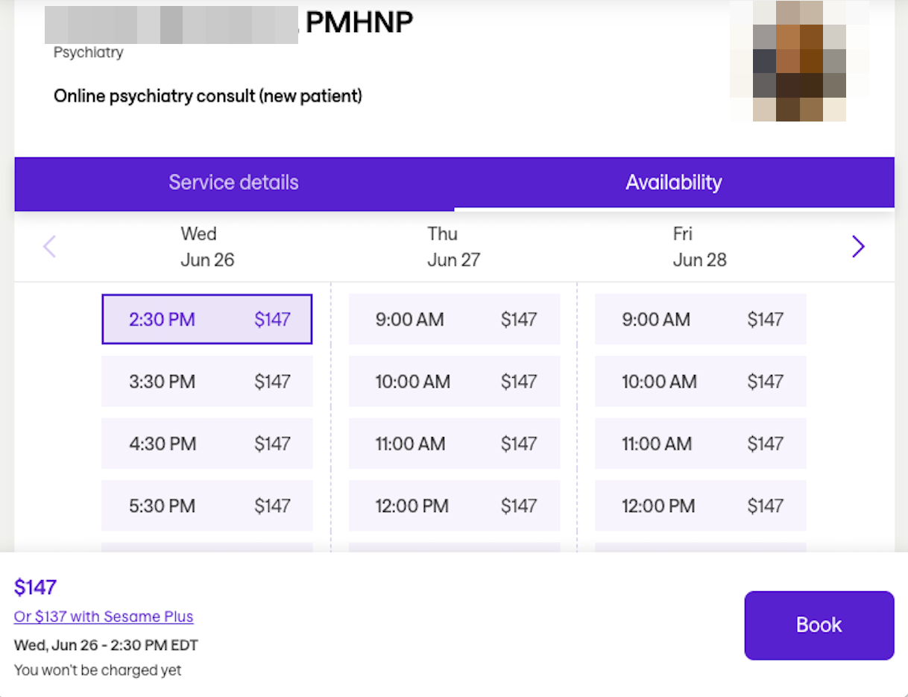Click the Thu Jun 27 date header
The width and height of the screenshot is (908, 697).
(453, 247)
